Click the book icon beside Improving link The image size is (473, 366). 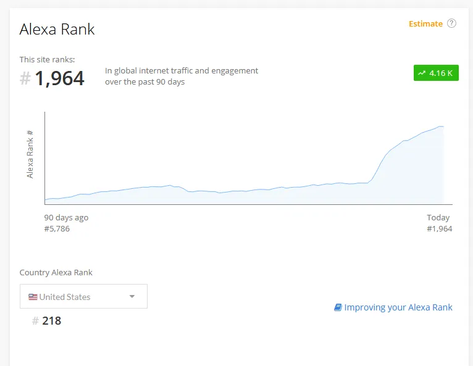[x=338, y=307]
